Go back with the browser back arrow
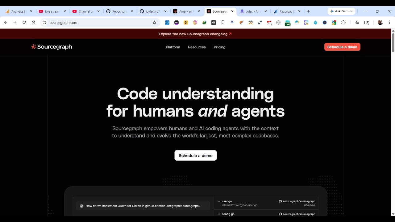Screen dimensions: 395x222 (6, 23)
